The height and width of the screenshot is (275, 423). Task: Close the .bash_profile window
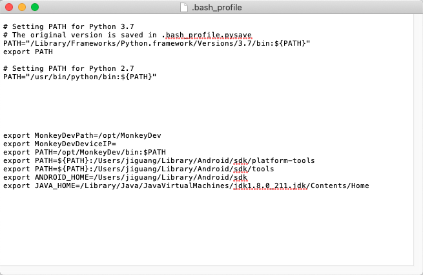(x=9, y=7)
